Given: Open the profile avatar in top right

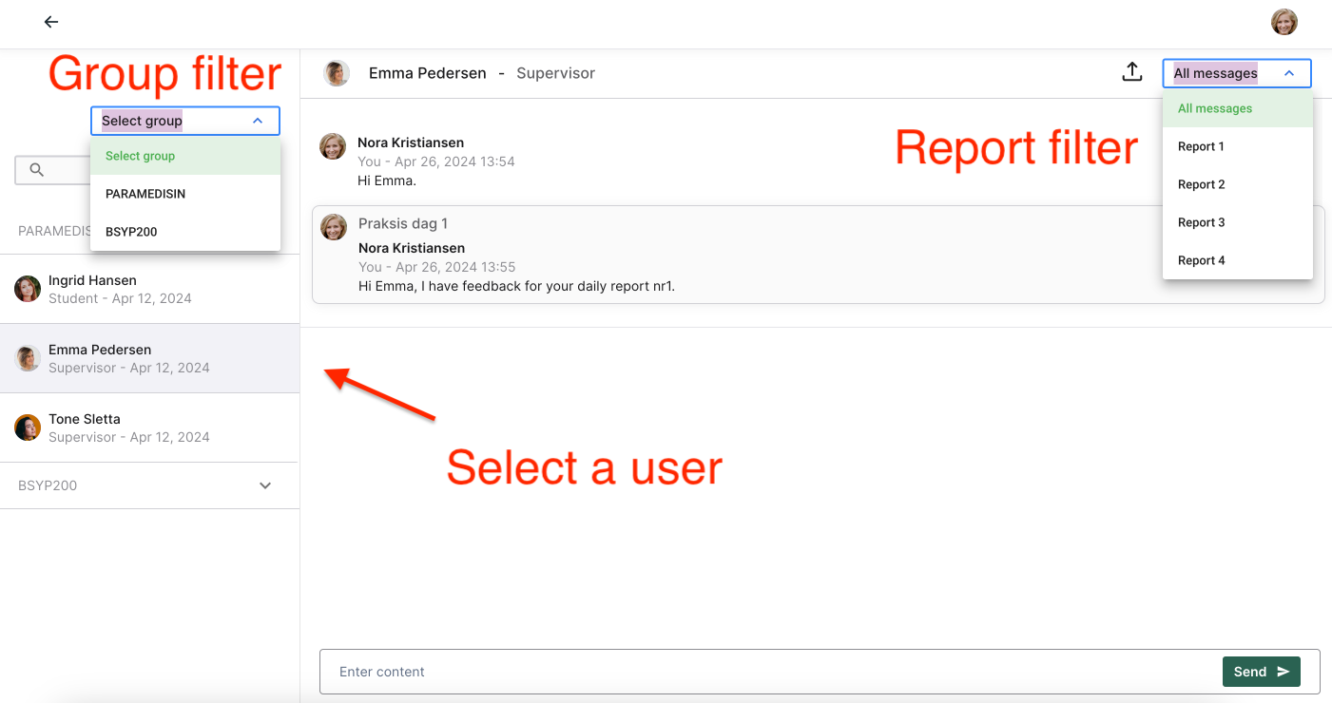Looking at the screenshot, I should [1284, 22].
